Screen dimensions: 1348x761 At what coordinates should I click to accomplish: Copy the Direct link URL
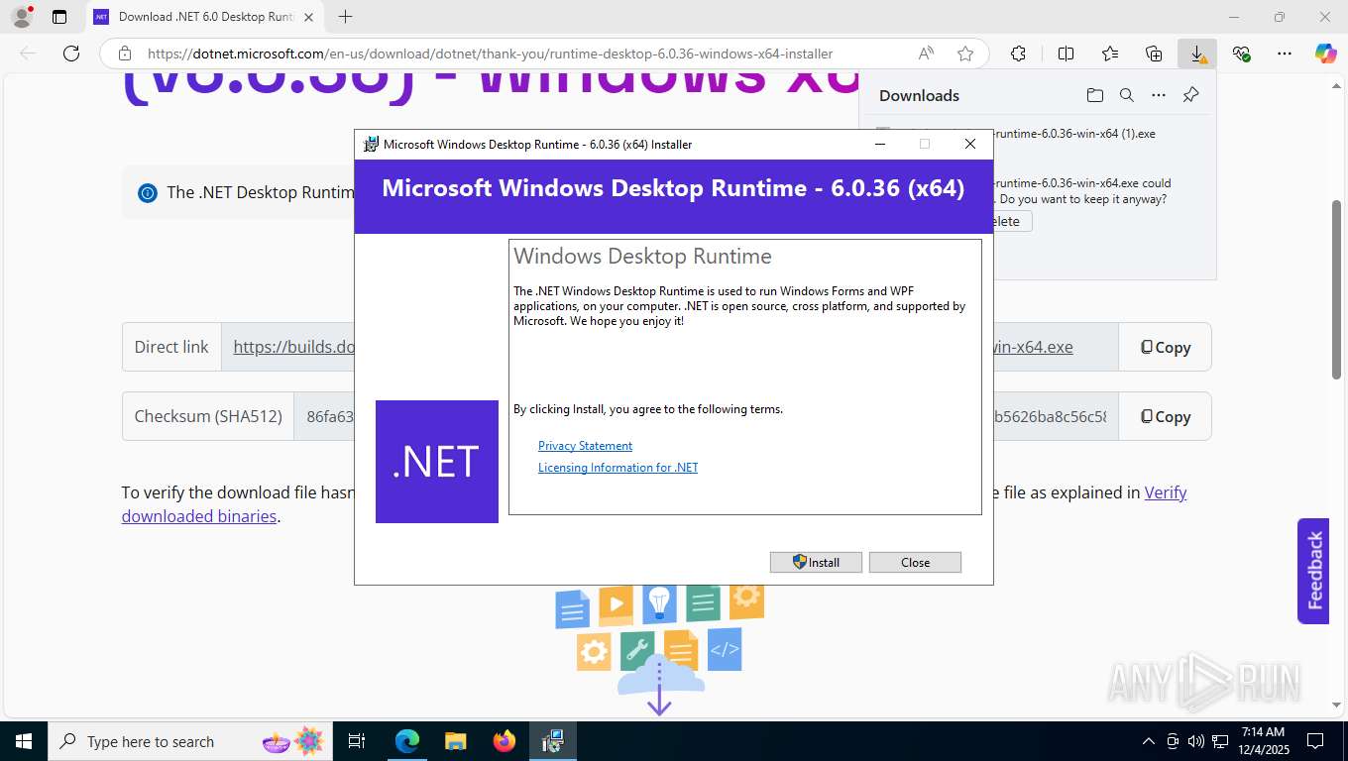[x=1165, y=347]
